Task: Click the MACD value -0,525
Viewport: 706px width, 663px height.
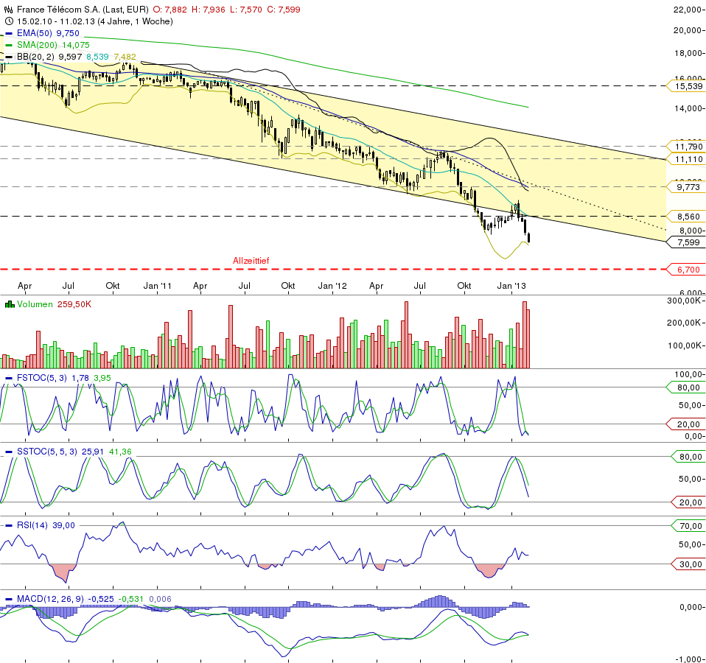Action: 101,599
